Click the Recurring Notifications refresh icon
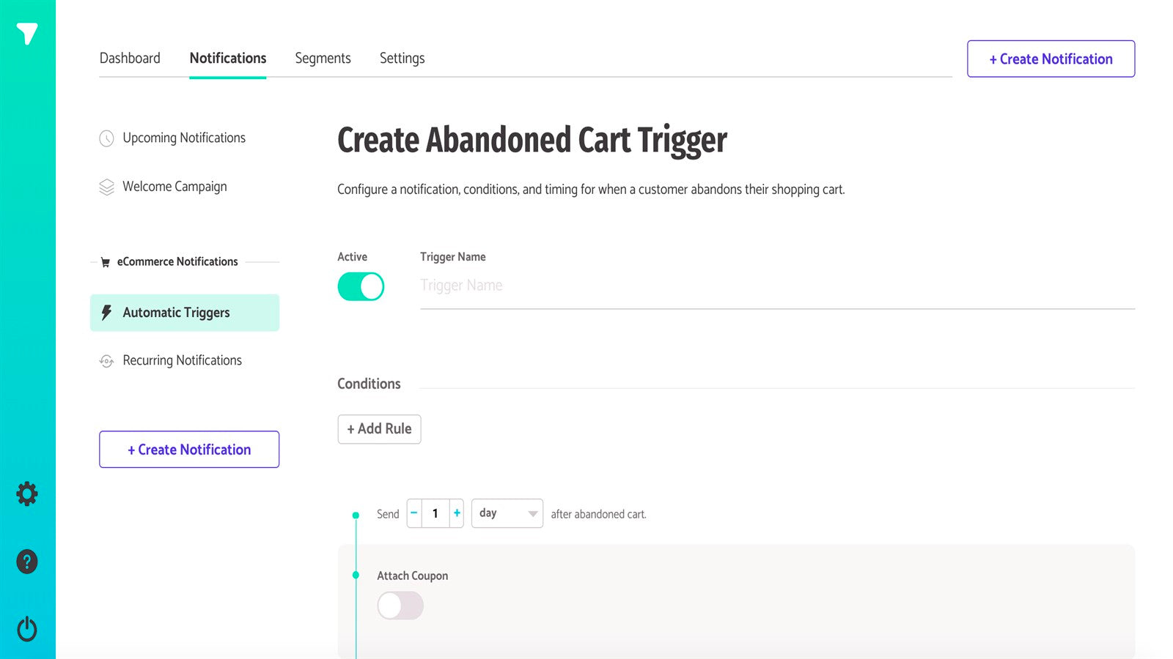1173x659 pixels. pos(107,360)
